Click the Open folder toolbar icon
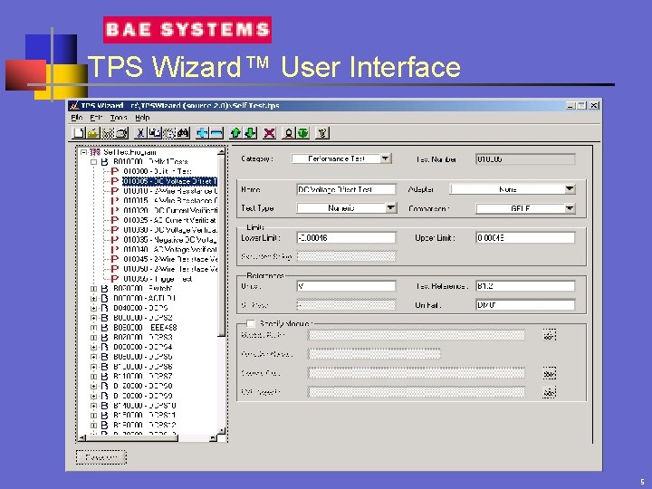 [93, 133]
